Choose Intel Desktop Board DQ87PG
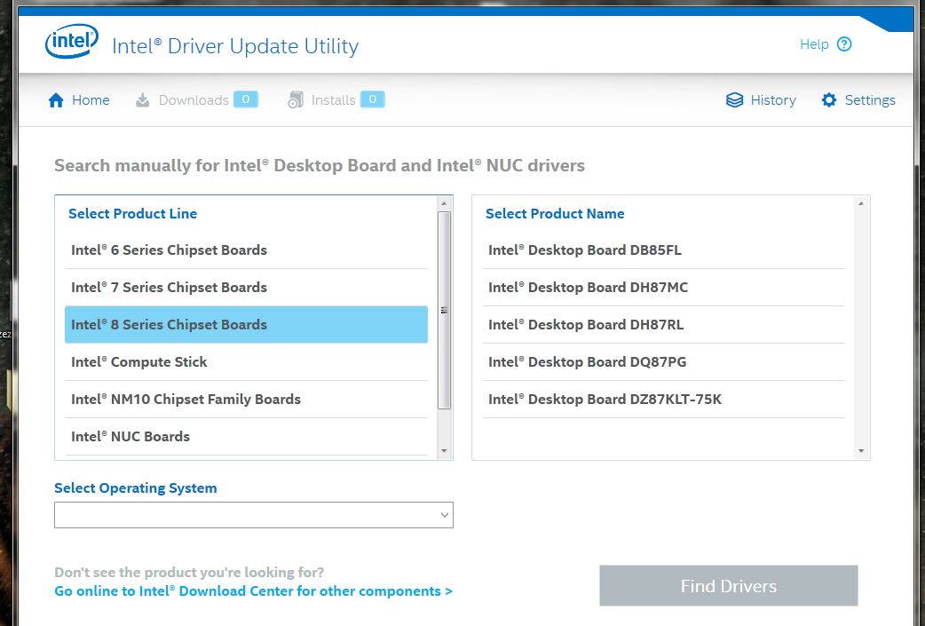 (663, 361)
